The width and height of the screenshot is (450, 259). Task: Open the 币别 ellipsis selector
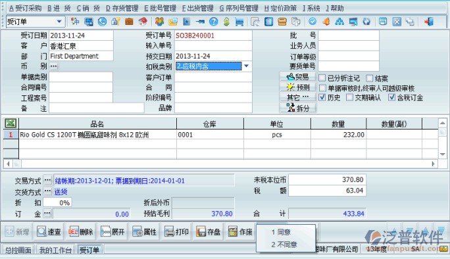54,66
